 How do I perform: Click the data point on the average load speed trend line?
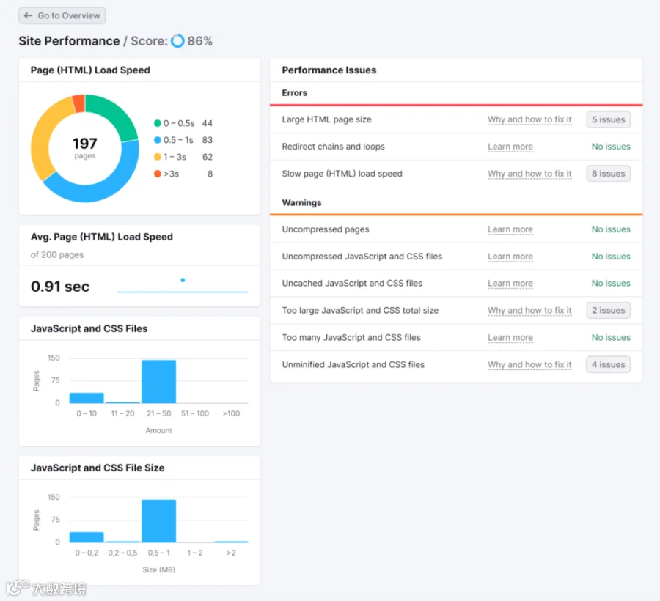pos(183,280)
